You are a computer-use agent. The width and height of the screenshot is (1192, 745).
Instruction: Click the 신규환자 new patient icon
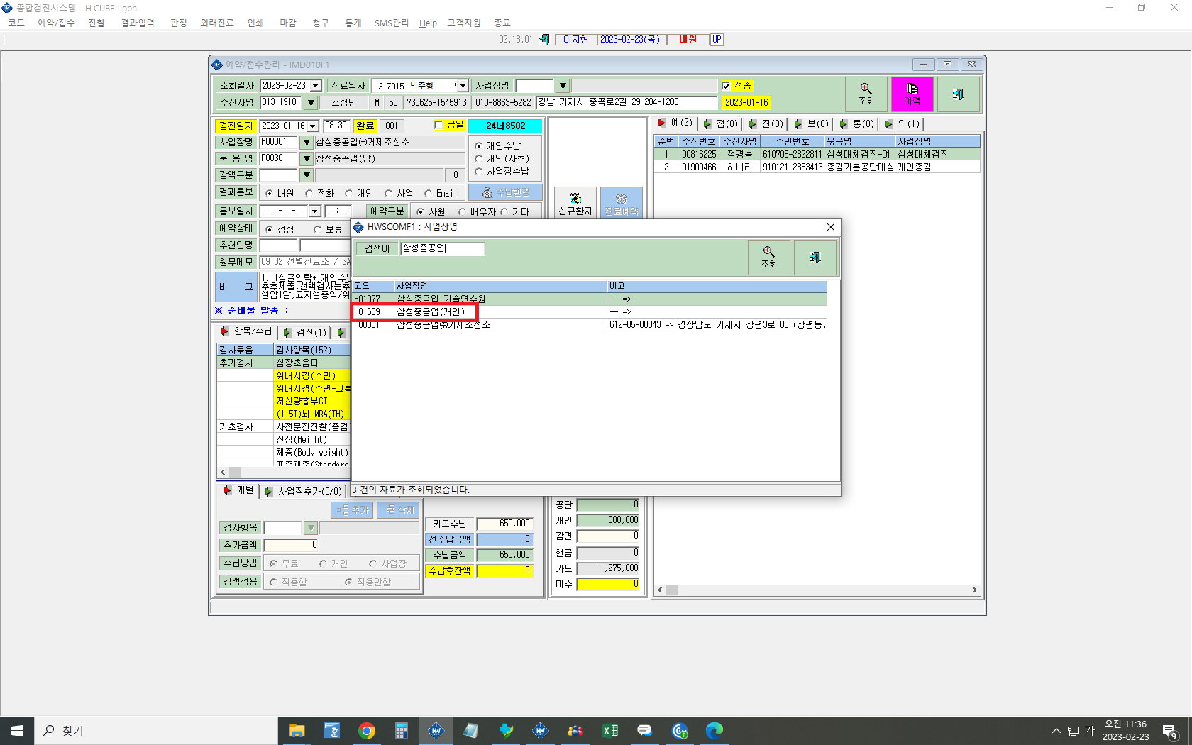(575, 204)
